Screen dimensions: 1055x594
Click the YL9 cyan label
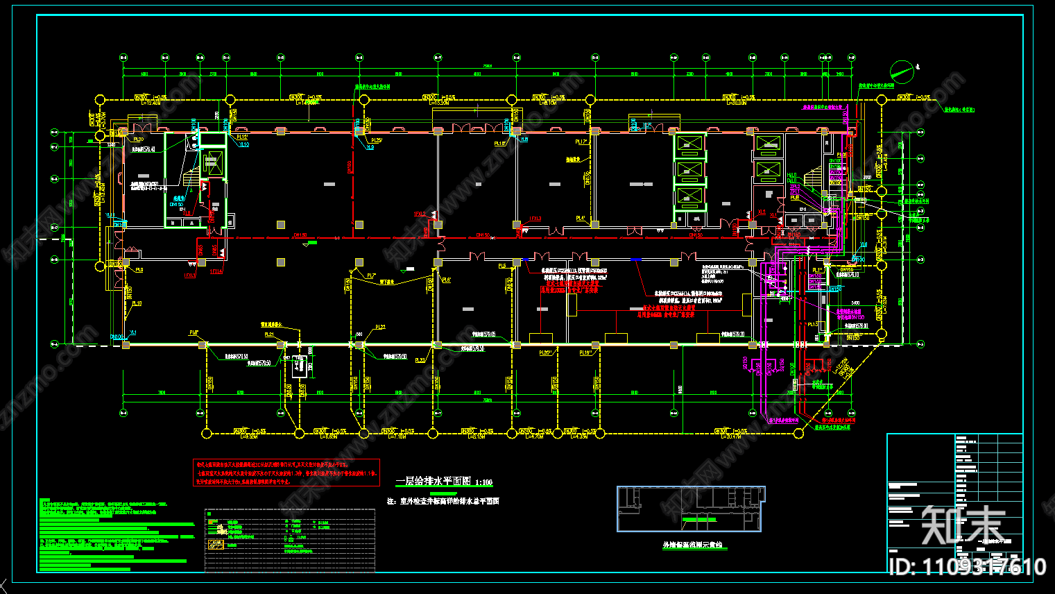tap(370, 147)
